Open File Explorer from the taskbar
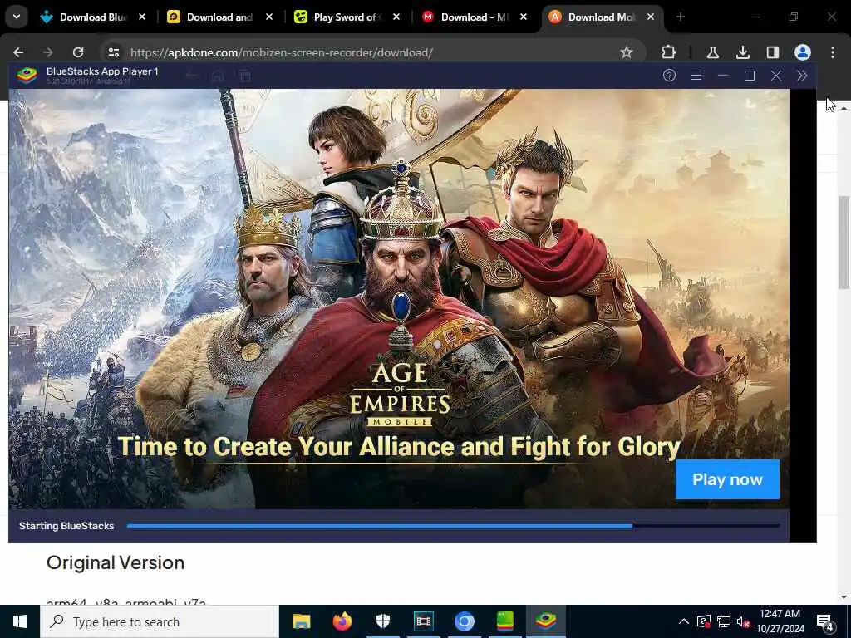 click(x=301, y=621)
